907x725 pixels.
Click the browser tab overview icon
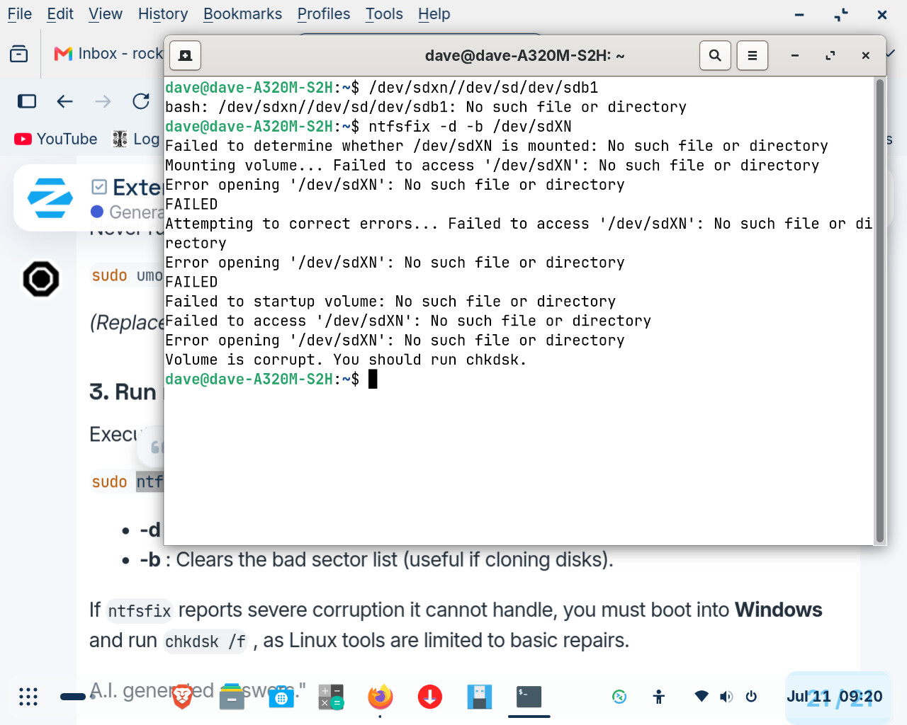pyautogui.click(x=19, y=54)
